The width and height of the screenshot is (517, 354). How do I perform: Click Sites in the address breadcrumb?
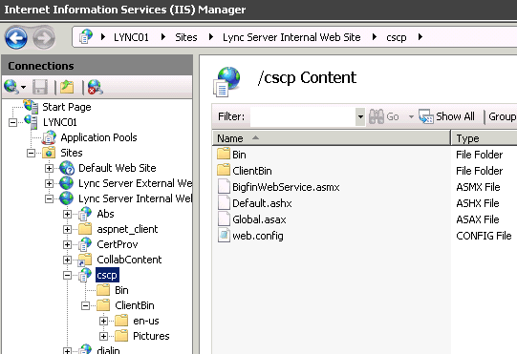pos(186,37)
